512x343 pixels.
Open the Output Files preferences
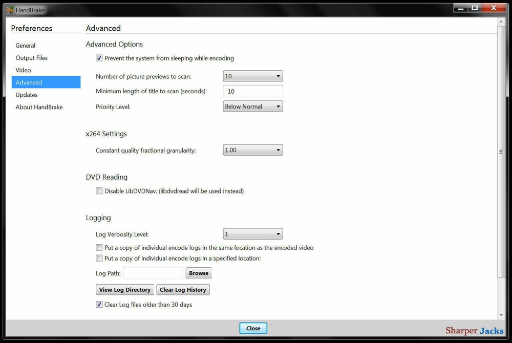pyautogui.click(x=31, y=57)
